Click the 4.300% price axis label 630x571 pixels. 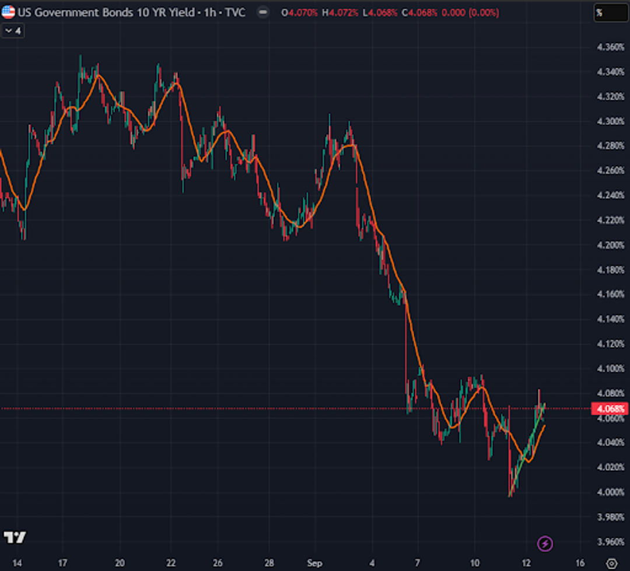[610, 121]
